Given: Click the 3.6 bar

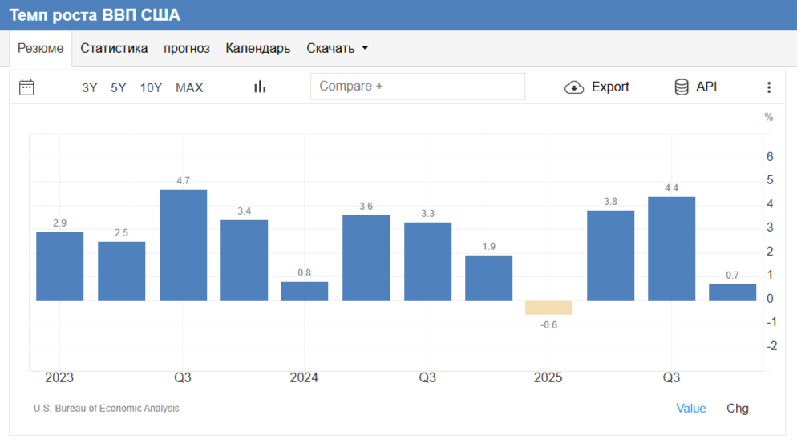Looking at the screenshot, I should 366,258.
